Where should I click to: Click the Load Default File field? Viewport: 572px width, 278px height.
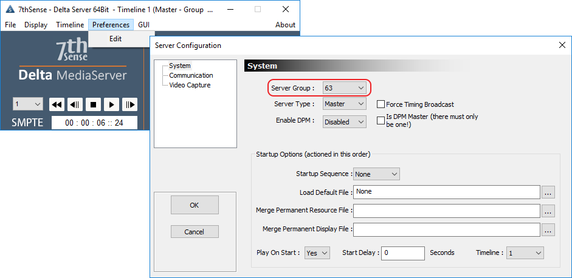[447, 192]
